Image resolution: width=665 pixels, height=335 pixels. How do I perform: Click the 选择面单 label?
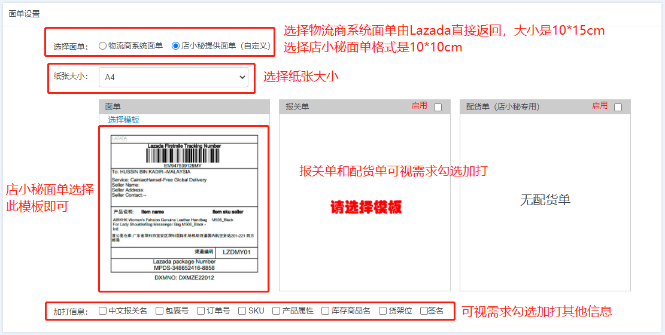tap(71, 47)
